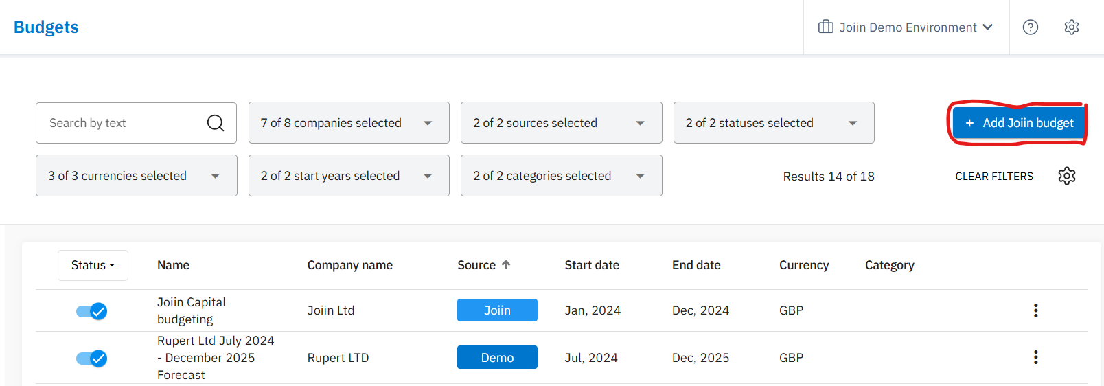Click the Joiin Capital budgeting name
This screenshot has height=386, width=1104.
[x=192, y=310]
